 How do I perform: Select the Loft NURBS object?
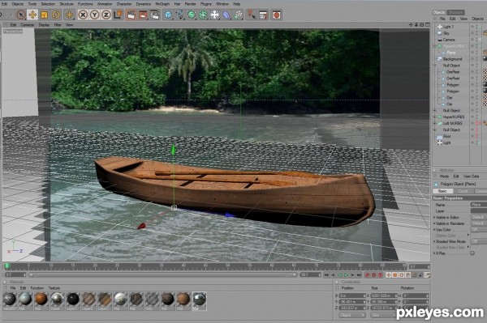(453, 123)
